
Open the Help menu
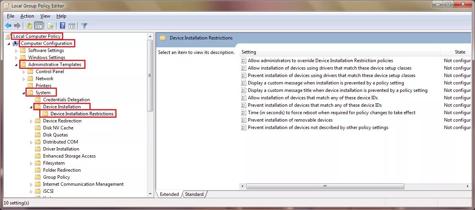(x=61, y=16)
